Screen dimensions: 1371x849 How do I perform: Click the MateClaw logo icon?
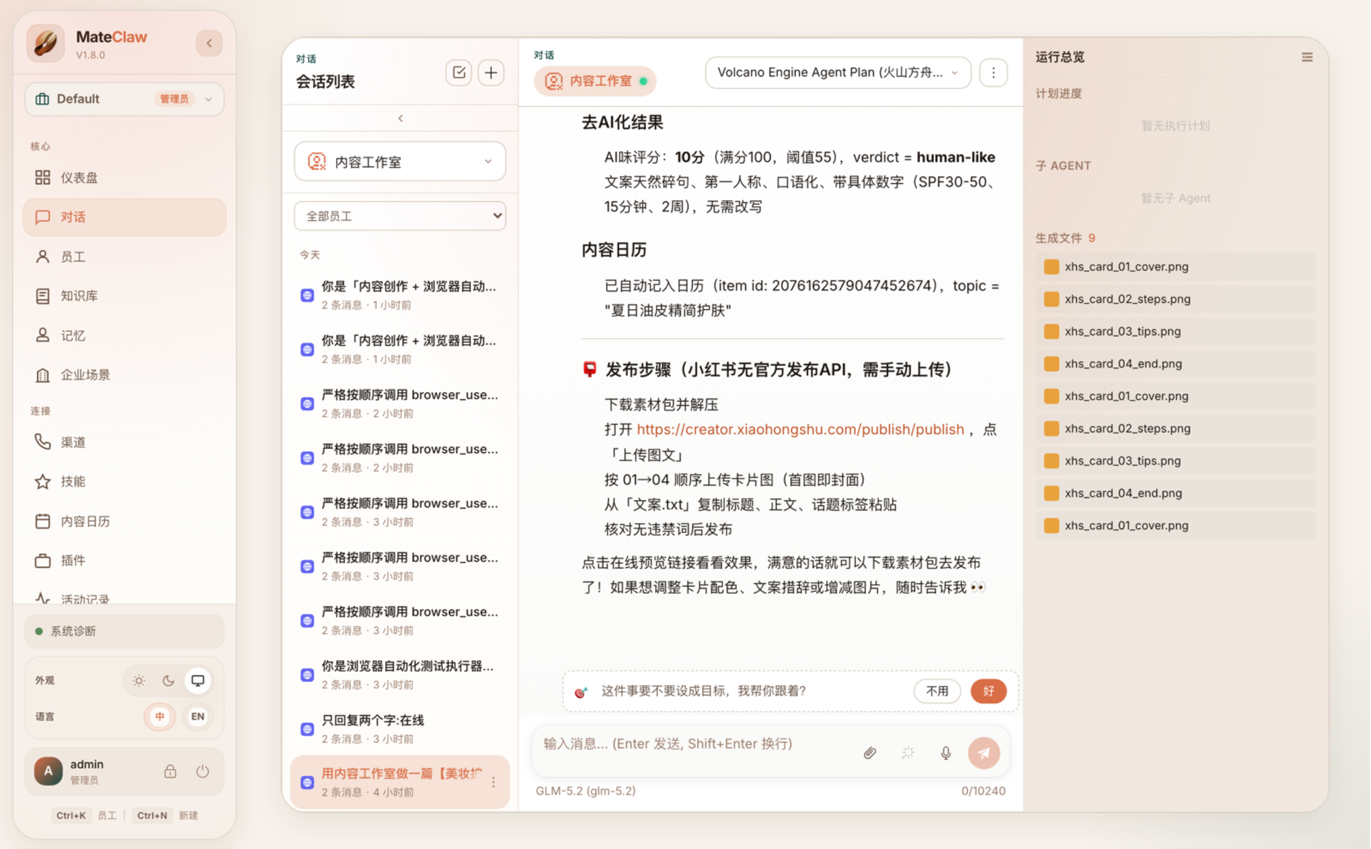(x=46, y=43)
